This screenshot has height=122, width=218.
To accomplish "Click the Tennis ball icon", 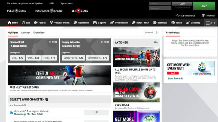I will tap(173, 23).
